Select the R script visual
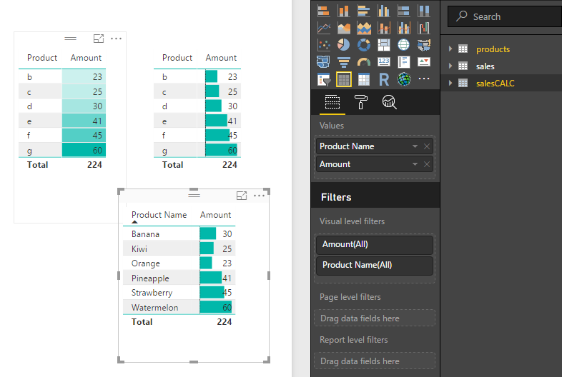 [x=384, y=79]
